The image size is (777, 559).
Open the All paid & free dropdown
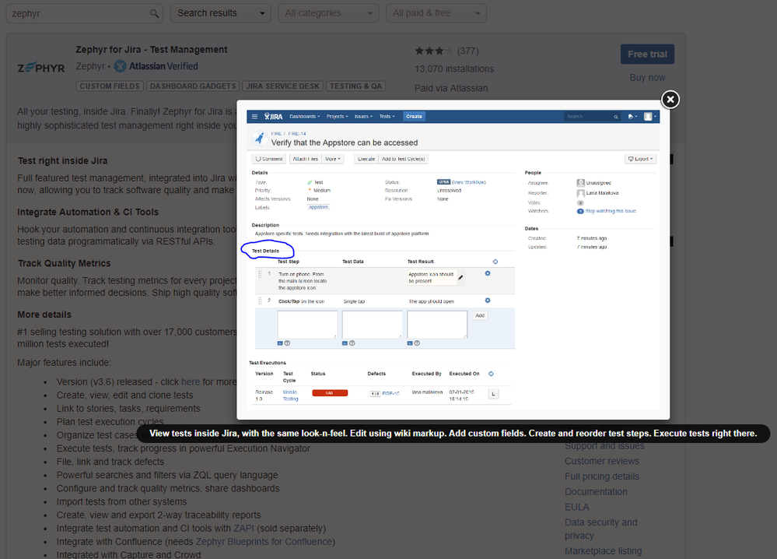point(436,13)
